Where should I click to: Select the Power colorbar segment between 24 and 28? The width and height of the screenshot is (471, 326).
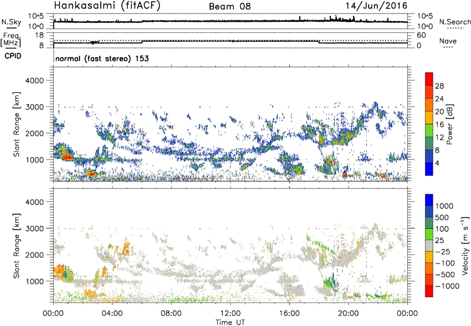[429, 92]
